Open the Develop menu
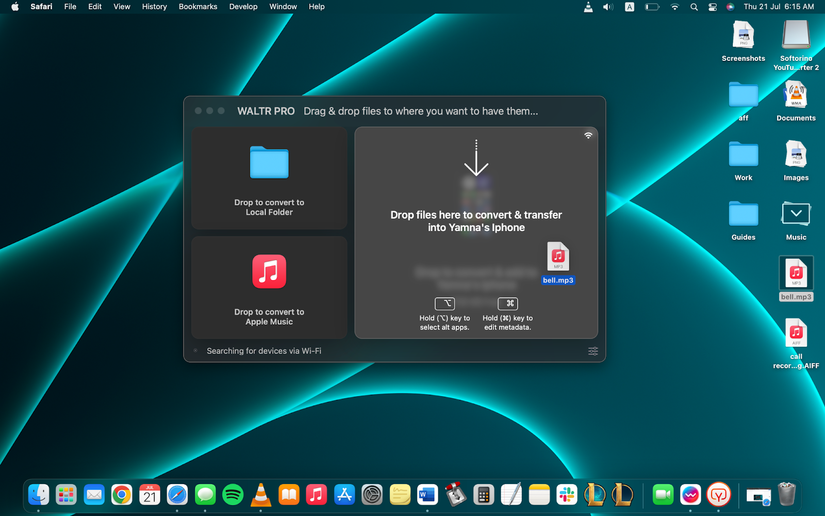Viewport: 825px width, 516px height. point(243,7)
